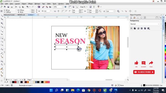Viewport: 166px width, 93px height.
Task: Select the Ellipse tool in toolbox
Action: [x=2, y=41]
